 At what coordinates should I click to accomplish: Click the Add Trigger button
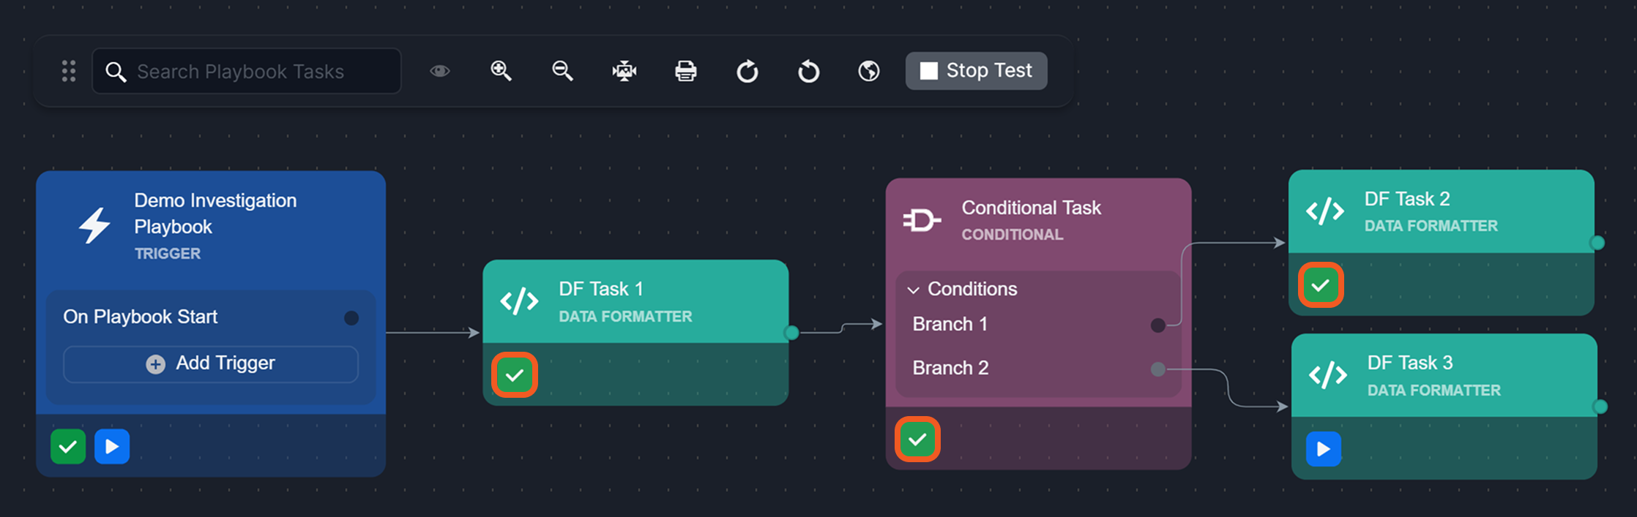pyautogui.click(x=211, y=363)
